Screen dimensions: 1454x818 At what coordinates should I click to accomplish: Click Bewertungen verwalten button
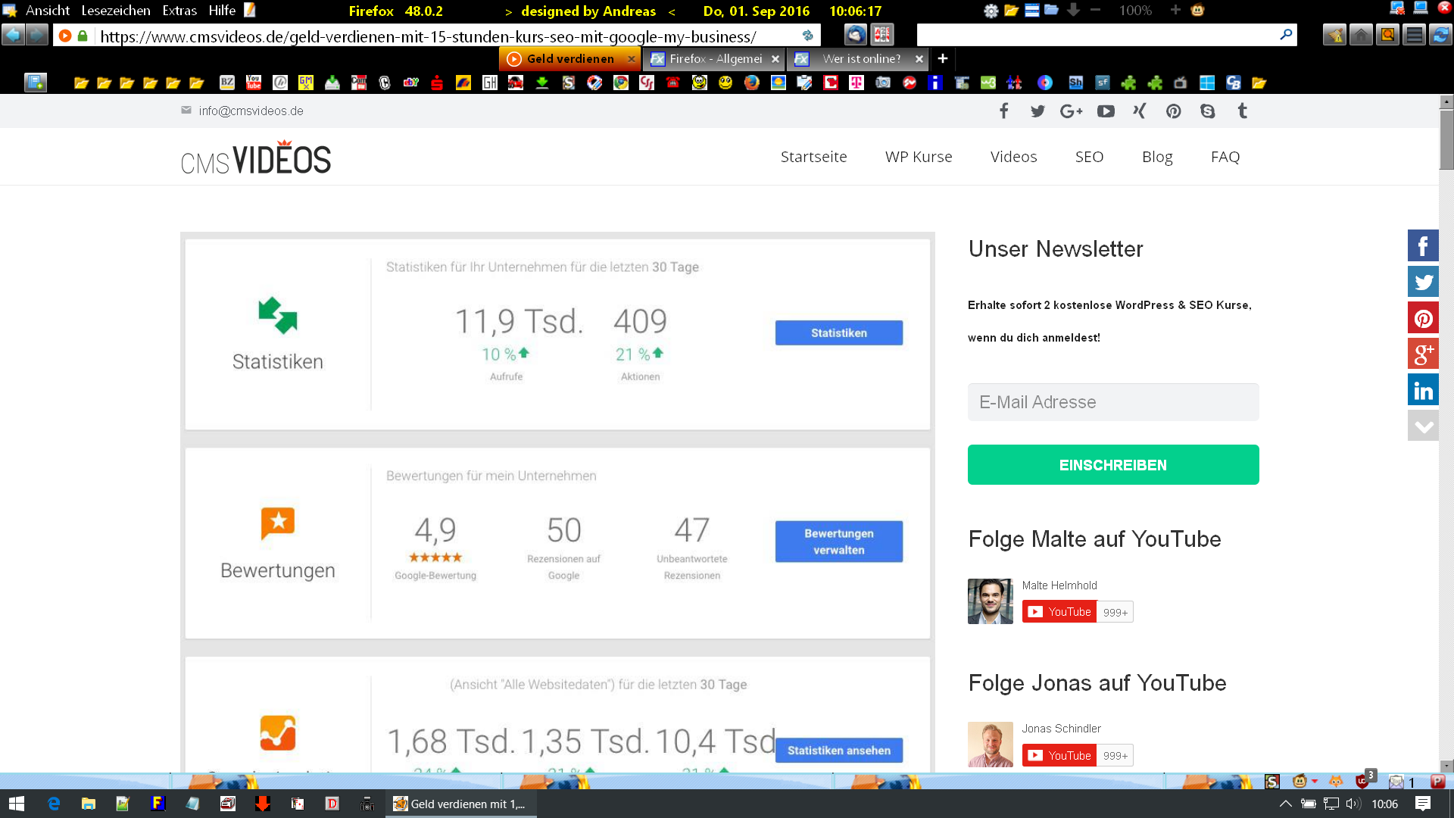[838, 542]
